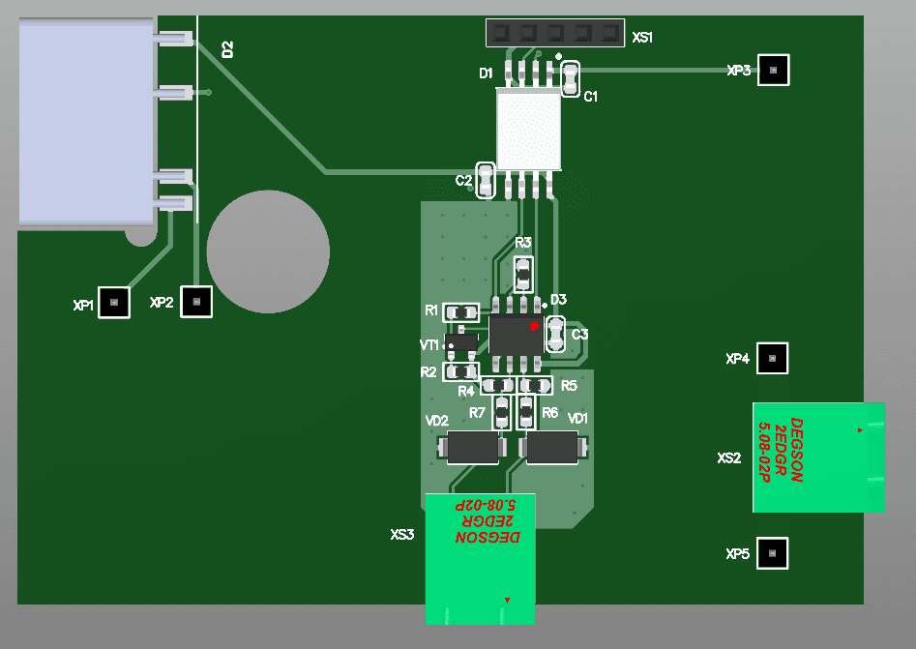Click the XS2 green terminal block
The width and height of the screenshot is (916, 649).
(x=818, y=457)
